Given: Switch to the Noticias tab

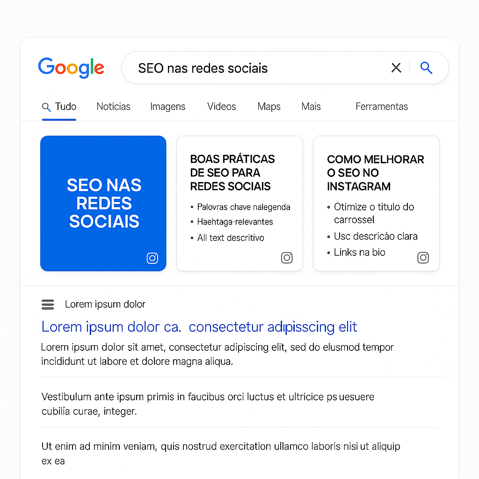Looking at the screenshot, I should 113,107.
